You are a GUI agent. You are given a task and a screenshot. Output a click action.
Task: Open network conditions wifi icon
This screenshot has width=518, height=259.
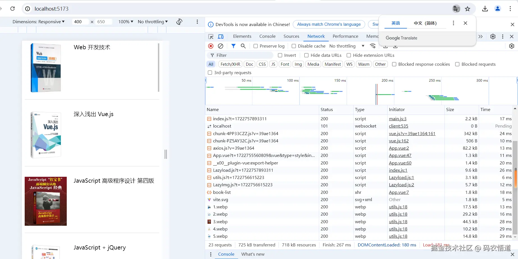373,46
